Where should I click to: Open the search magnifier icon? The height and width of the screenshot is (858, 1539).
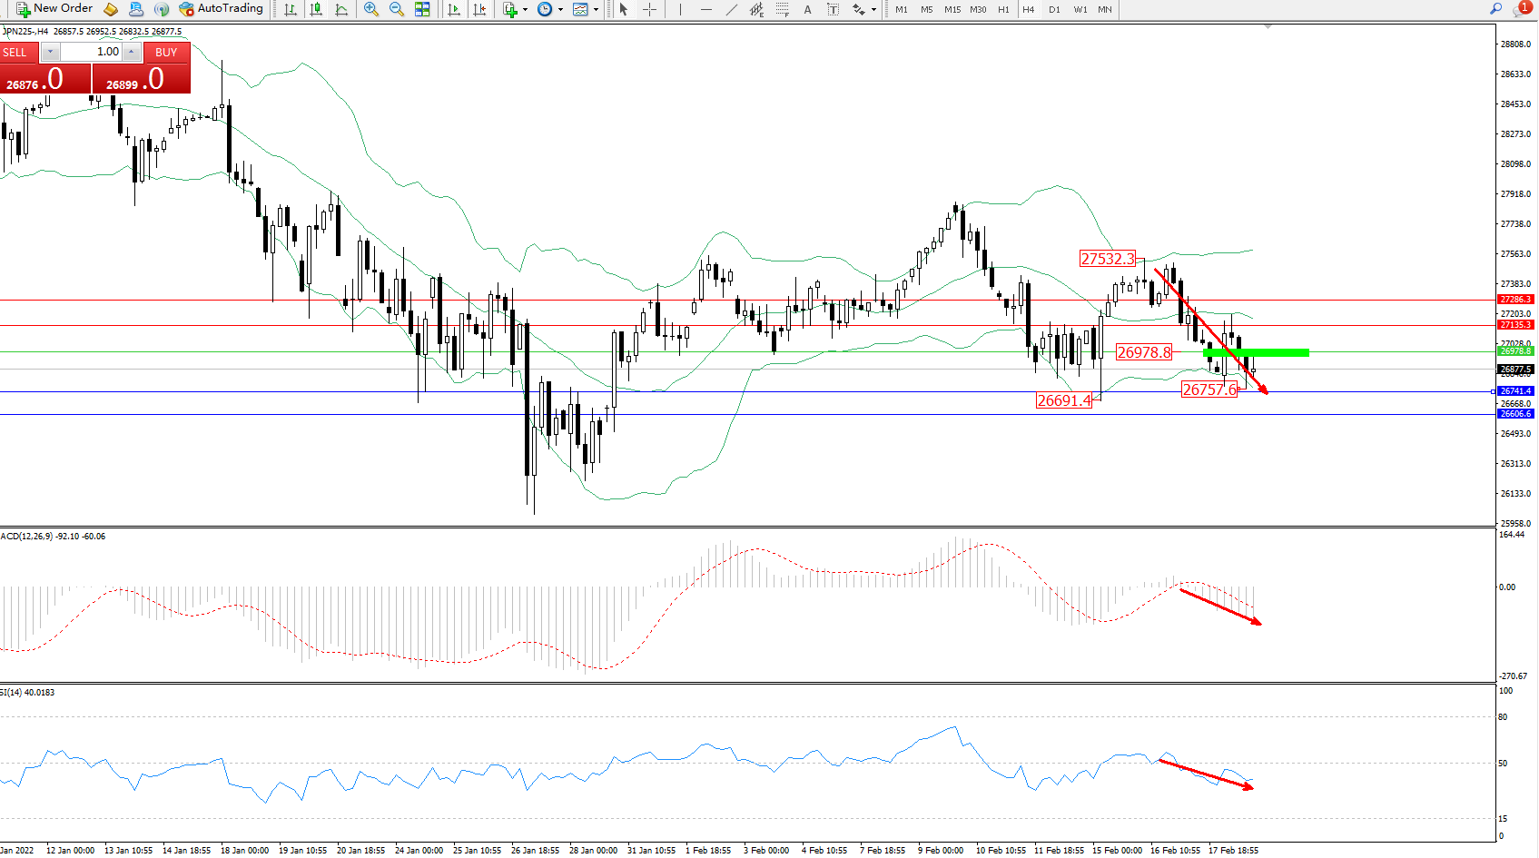[1495, 9]
